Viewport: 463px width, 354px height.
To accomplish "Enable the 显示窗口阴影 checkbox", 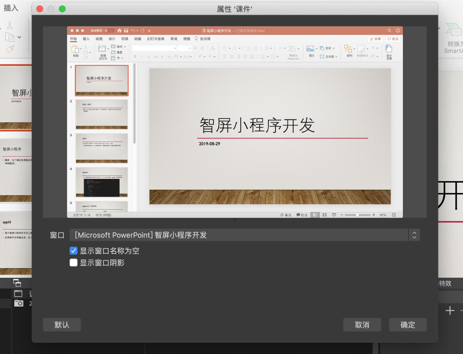I will 74,263.
